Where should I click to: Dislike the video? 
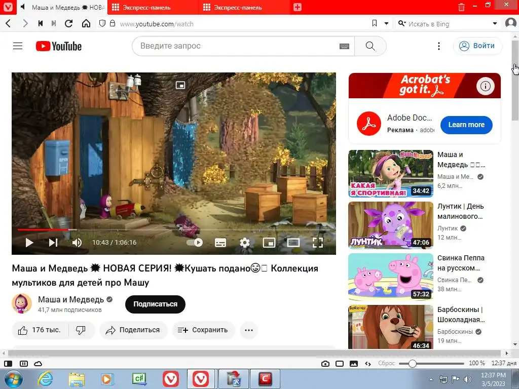tap(81, 330)
